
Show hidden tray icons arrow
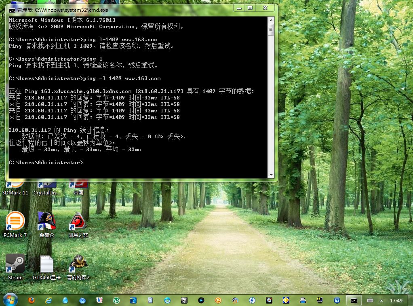point(381,300)
